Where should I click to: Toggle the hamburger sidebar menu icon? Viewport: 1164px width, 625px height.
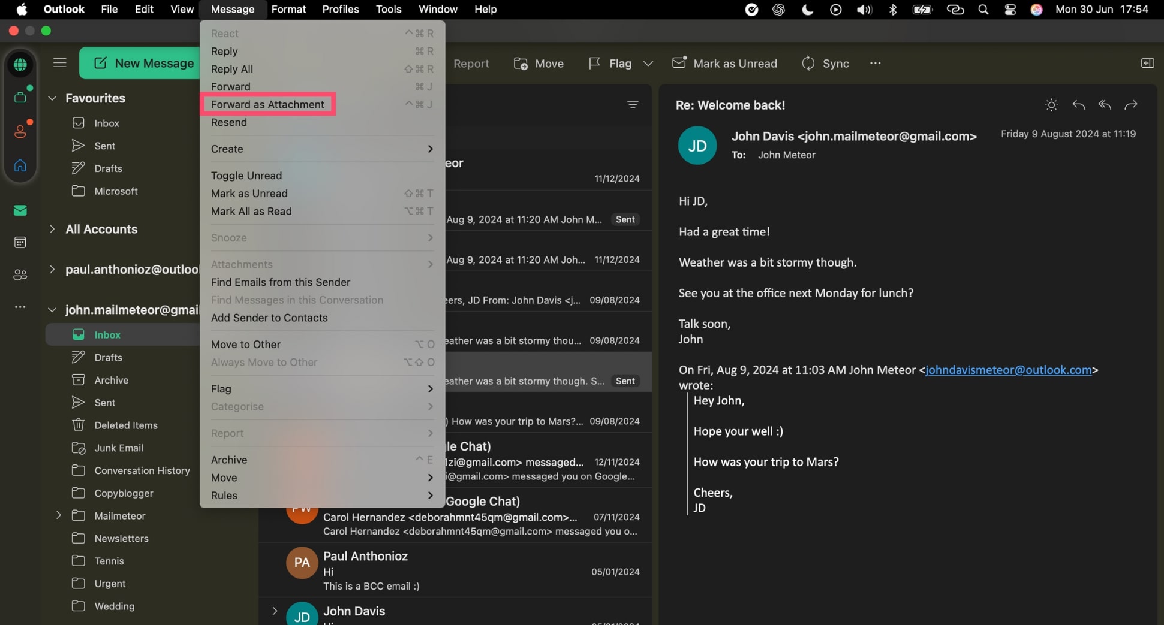(59, 63)
